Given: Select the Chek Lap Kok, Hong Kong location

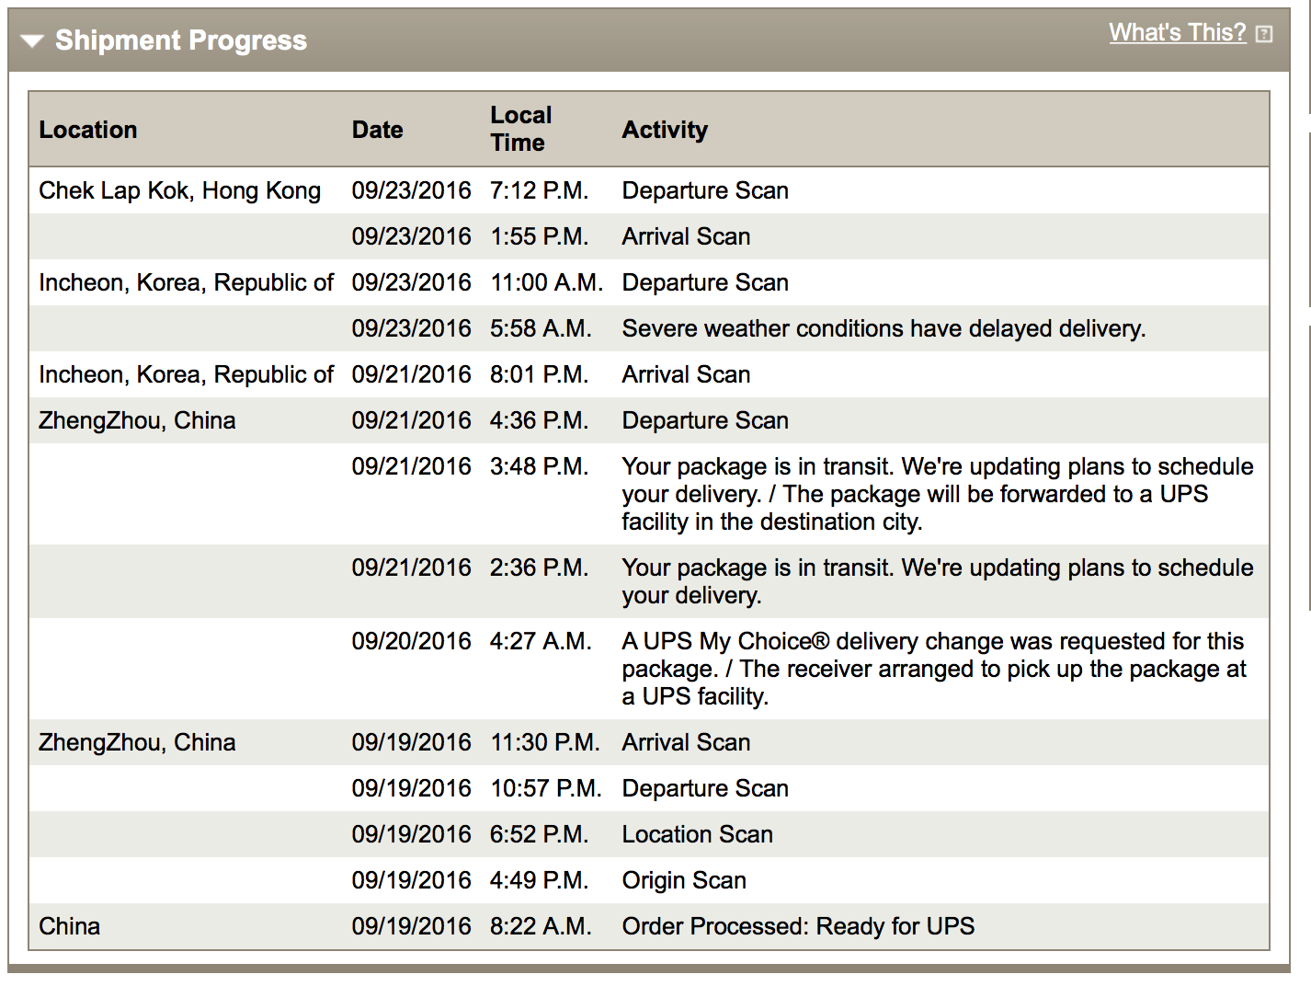Looking at the screenshot, I should (180, 190).
